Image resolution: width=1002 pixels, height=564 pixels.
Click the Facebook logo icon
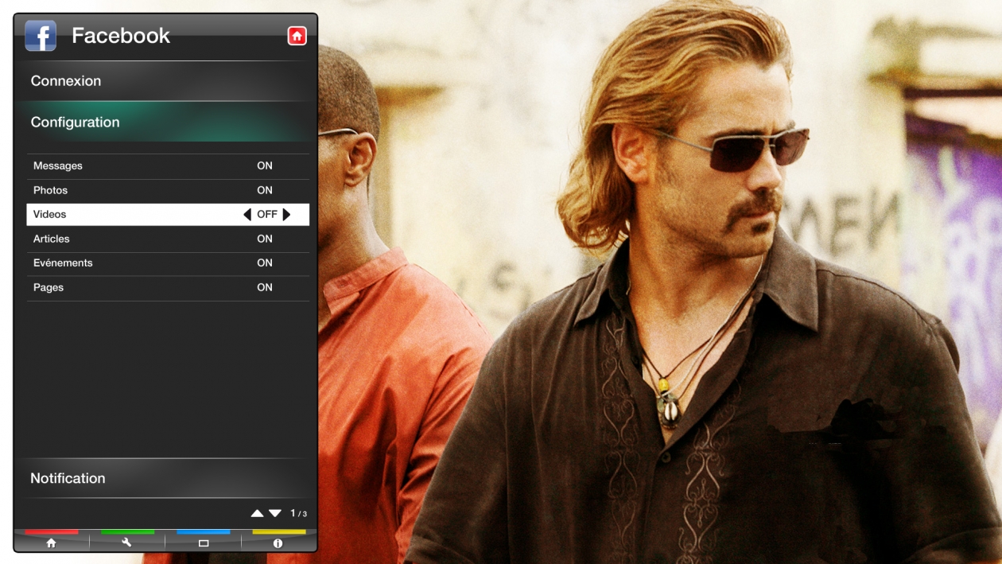point(41,36)
